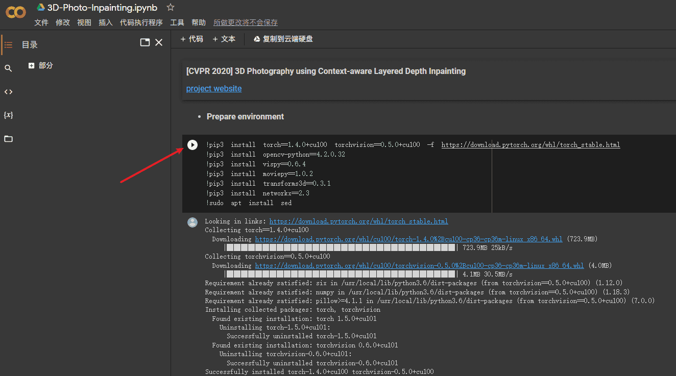The width and height of the screenshot is (676, 376).
Task: Click the Installing collected packages output line
Action: [x=293, y=310]
